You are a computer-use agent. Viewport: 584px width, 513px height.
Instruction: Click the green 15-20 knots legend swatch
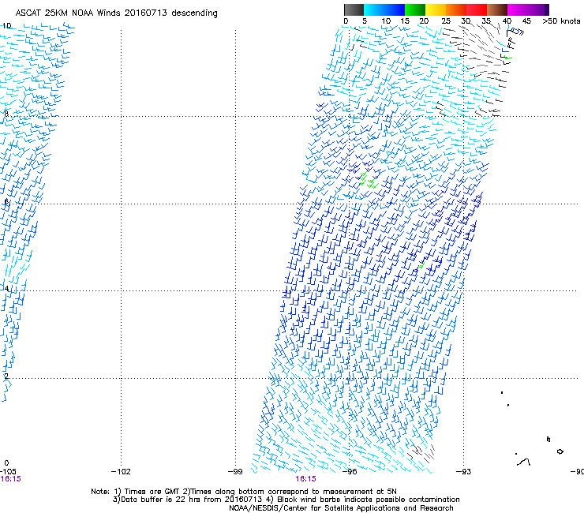415,9
